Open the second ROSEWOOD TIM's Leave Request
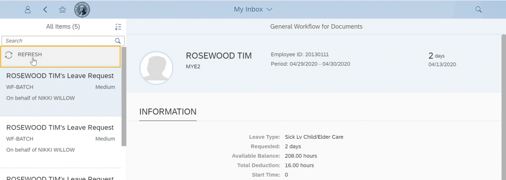 (x=60, y=128)
